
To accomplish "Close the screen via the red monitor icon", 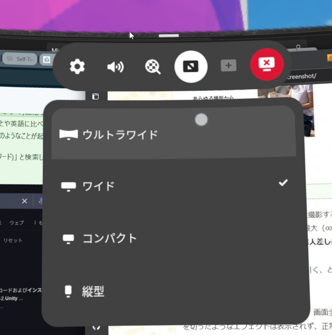I will tap(267, 64).
